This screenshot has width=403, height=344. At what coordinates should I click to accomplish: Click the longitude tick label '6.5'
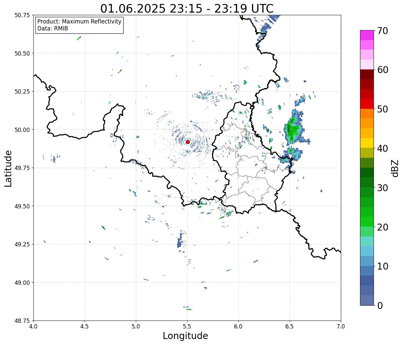click(x=290, y=326)
